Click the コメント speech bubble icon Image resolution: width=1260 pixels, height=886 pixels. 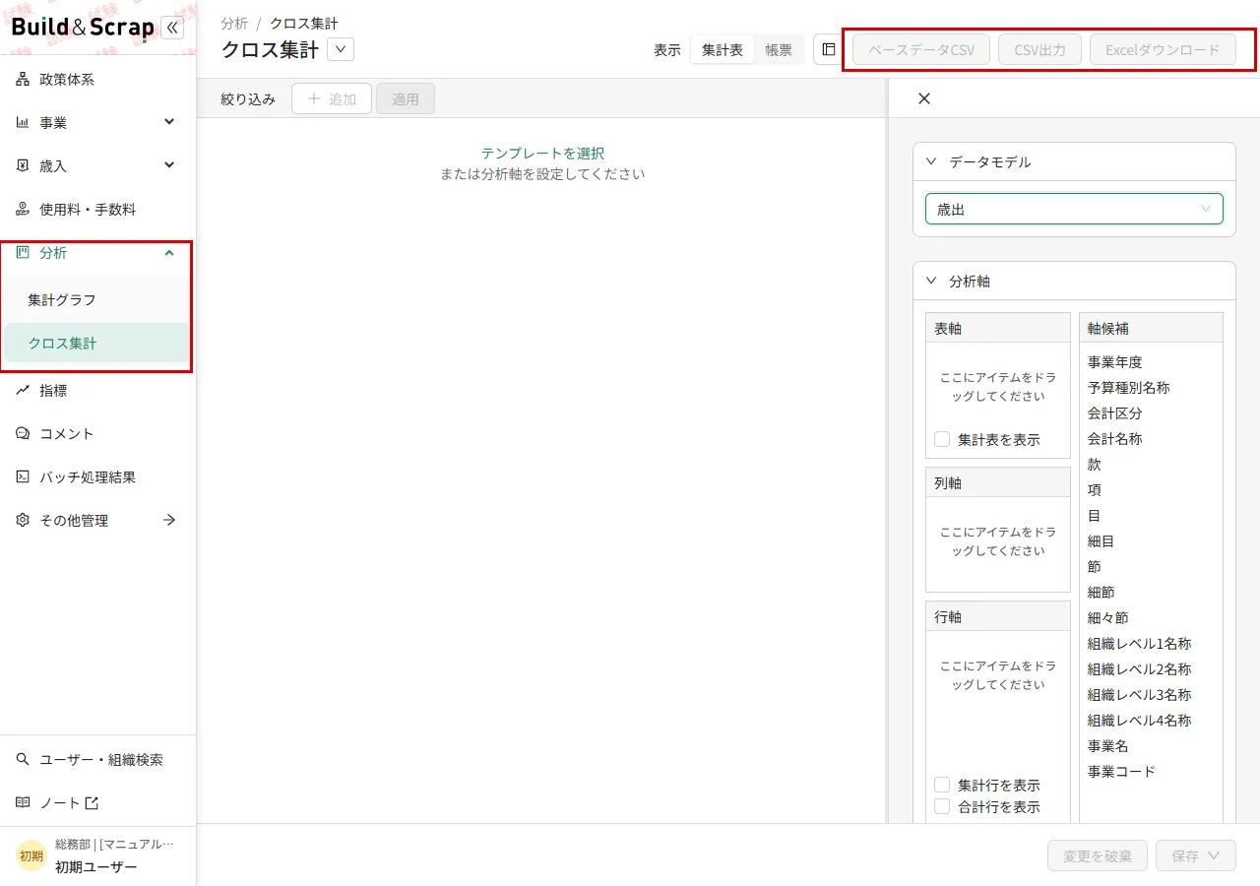pyautogui.click(x=23, y=434)
